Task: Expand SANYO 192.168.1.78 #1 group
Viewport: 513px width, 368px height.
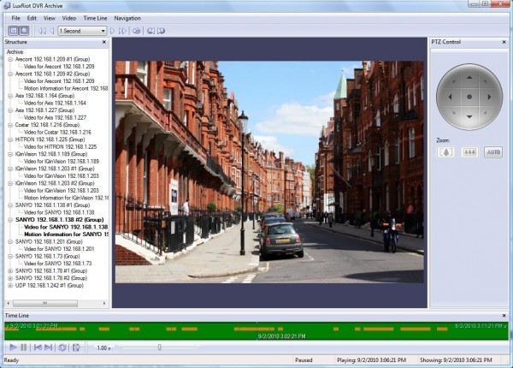Action: click(9, 270)
